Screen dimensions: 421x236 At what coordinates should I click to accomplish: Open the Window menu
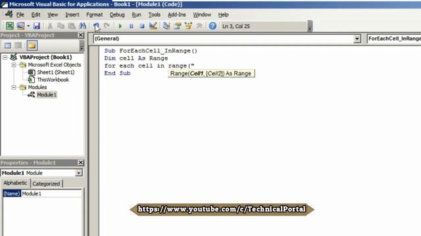click(x=202, y=14)
